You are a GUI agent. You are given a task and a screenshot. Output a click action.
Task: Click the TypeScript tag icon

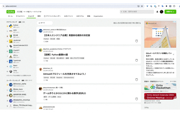click(x=11, y=61)
